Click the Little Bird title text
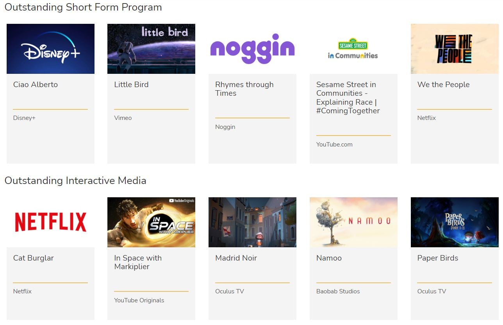Viewport: 503px width, 325px height. coord(131,85)
